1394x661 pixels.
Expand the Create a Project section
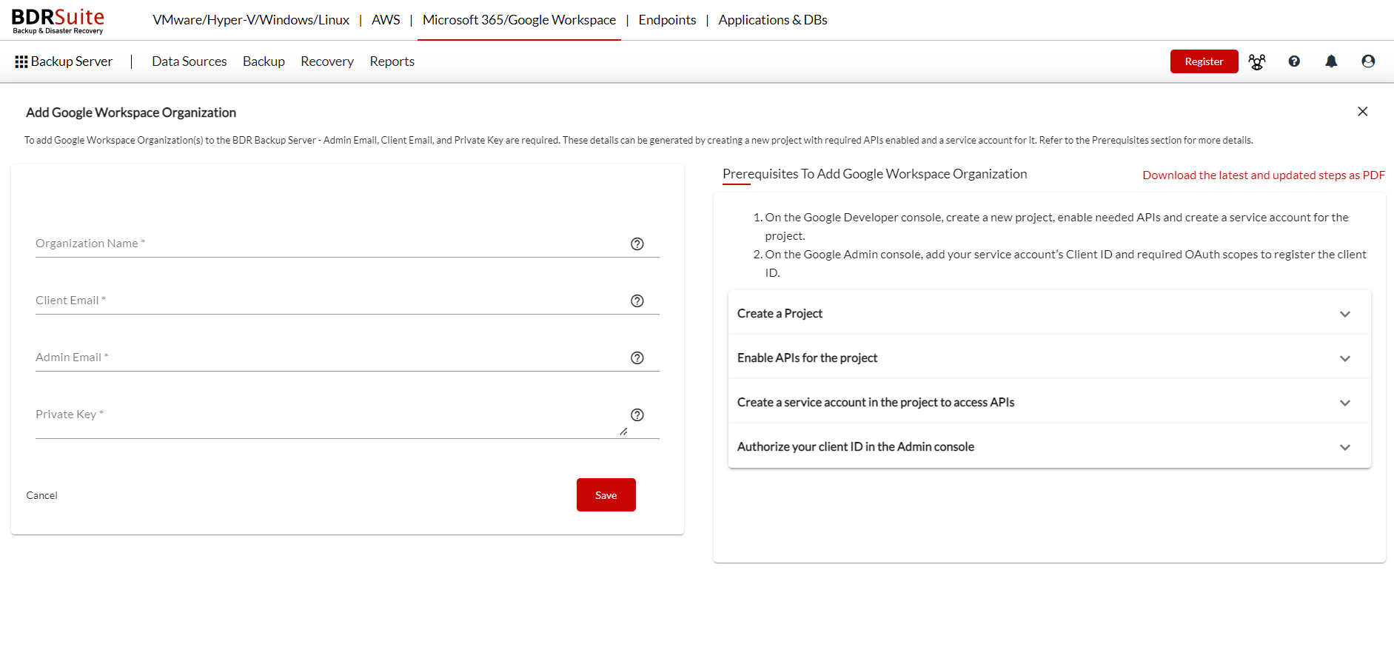[1050, 313]
